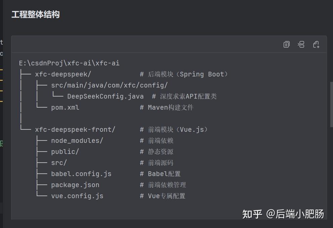
Task: Select the heading 工程整体结构
Action: [35, 14]
